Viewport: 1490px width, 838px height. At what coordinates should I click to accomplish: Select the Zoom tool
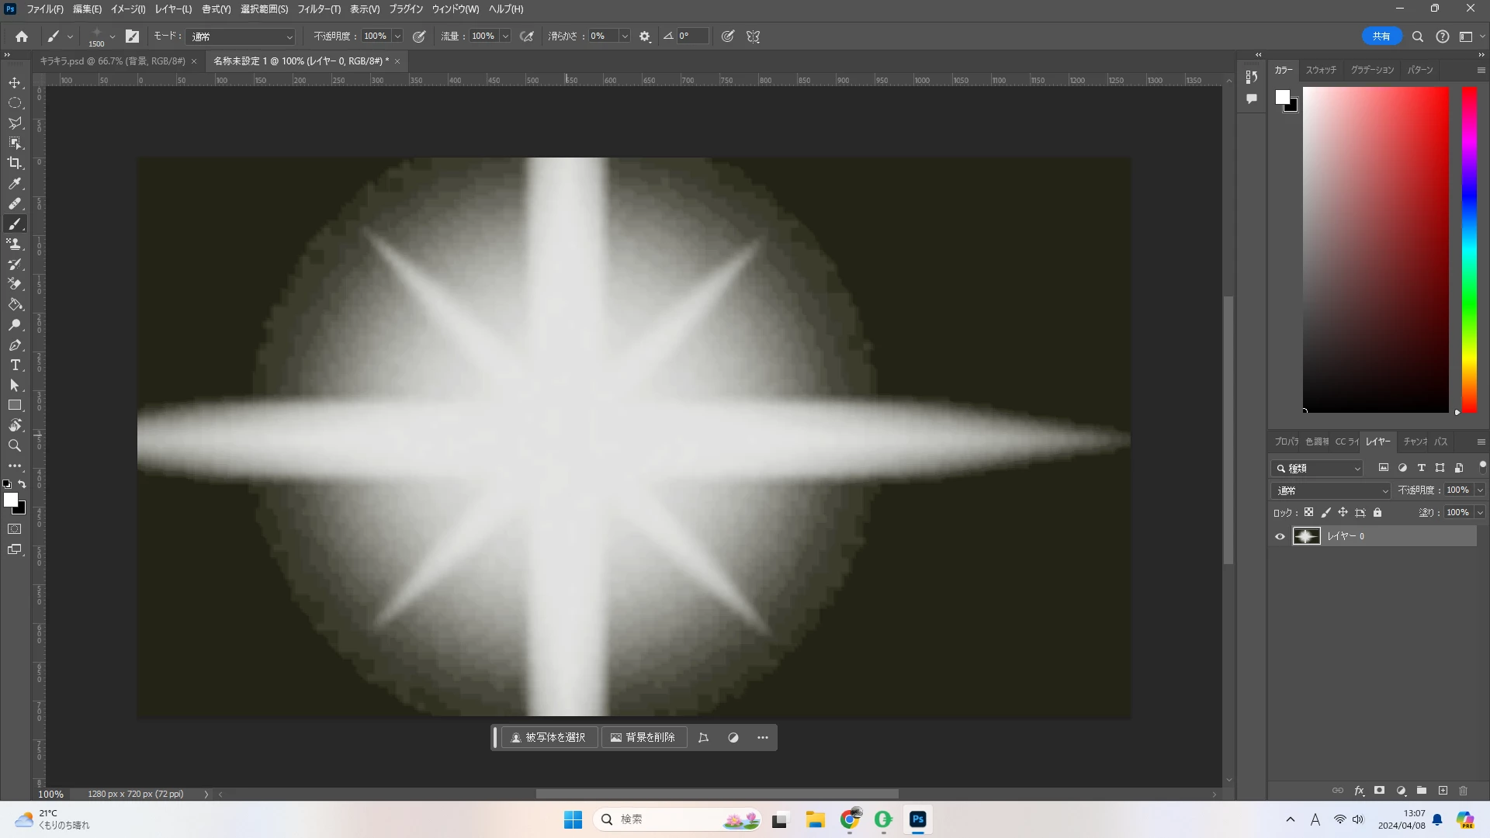tap(15, 446)
